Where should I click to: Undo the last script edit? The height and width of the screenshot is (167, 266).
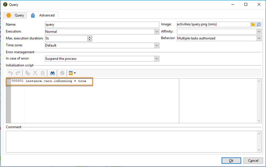pos(10,73)
